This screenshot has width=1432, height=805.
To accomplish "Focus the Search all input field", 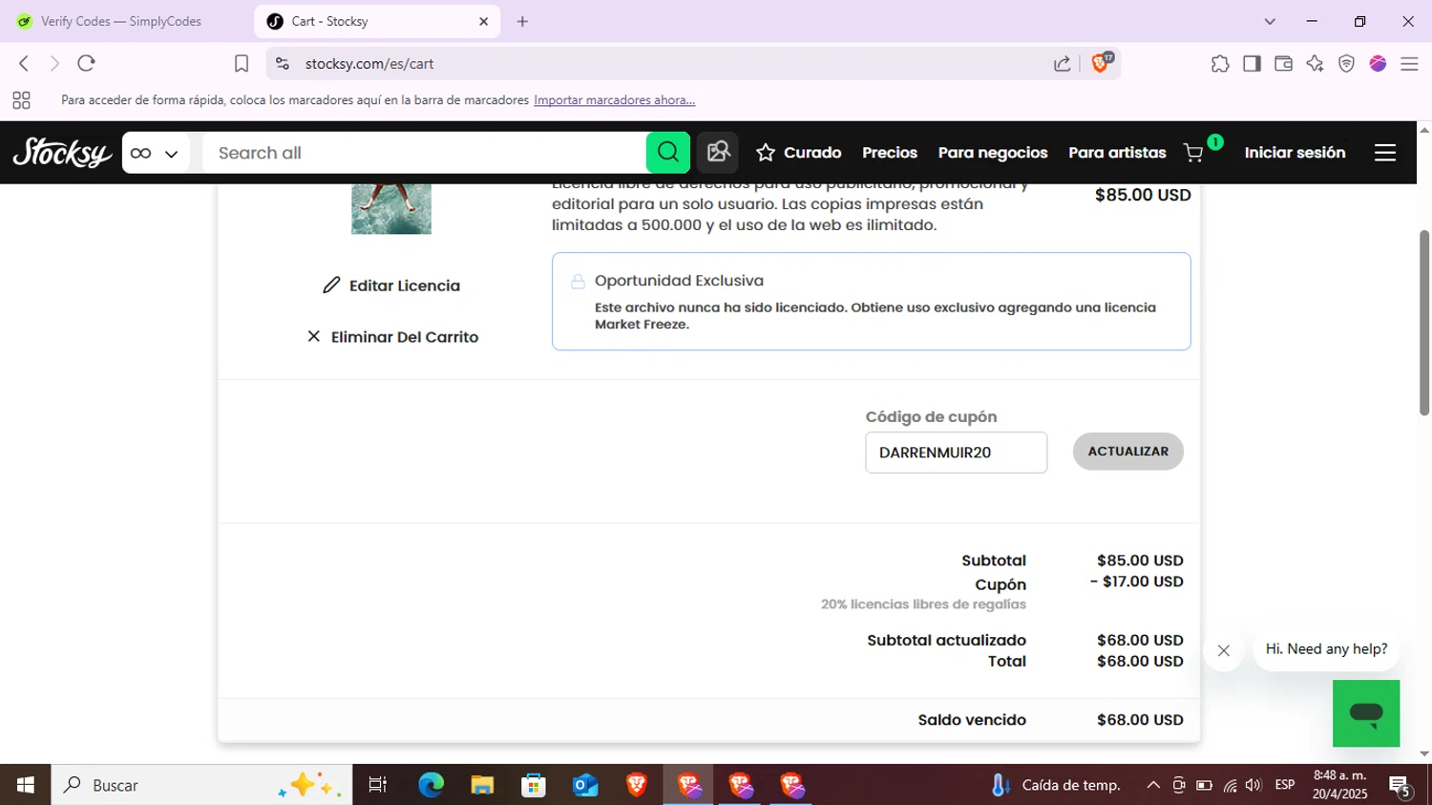I will [x=425, y=153].
